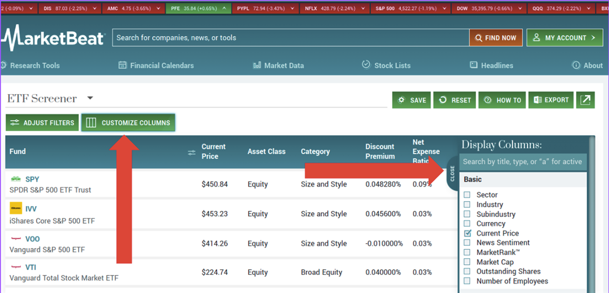Open the My Account menu
Image resolution: width=609 pixels, height=293 pixels.
coord(565,38)
